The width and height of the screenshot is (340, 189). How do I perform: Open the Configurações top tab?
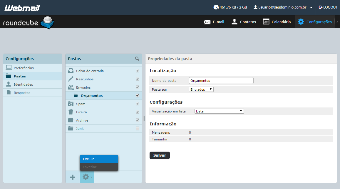[x=314, y=22]
